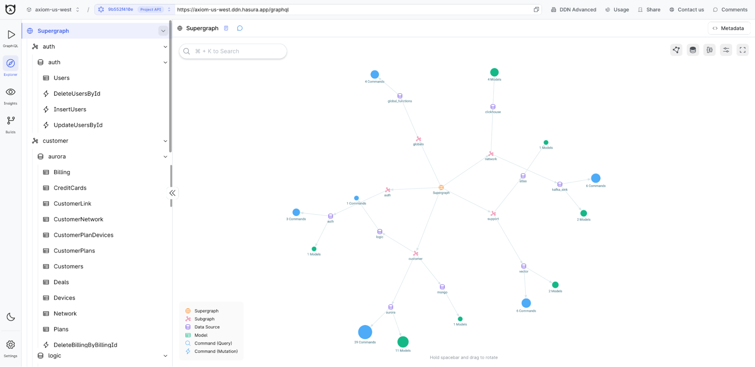The width and height of the screenshot is (755, 367).
Task: Expand the logic data source chevron
Action: pos(165,356)
